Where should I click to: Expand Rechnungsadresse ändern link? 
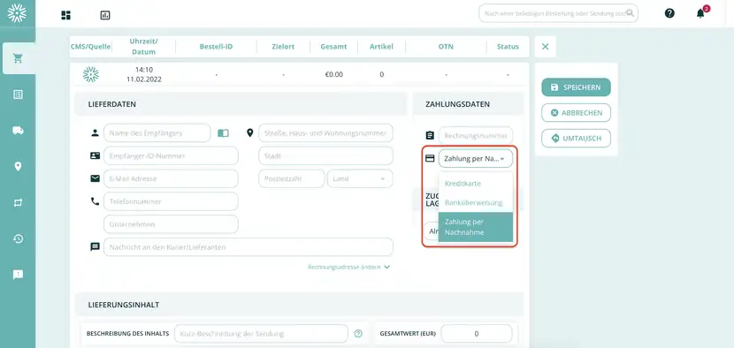[x=348, y=267]
